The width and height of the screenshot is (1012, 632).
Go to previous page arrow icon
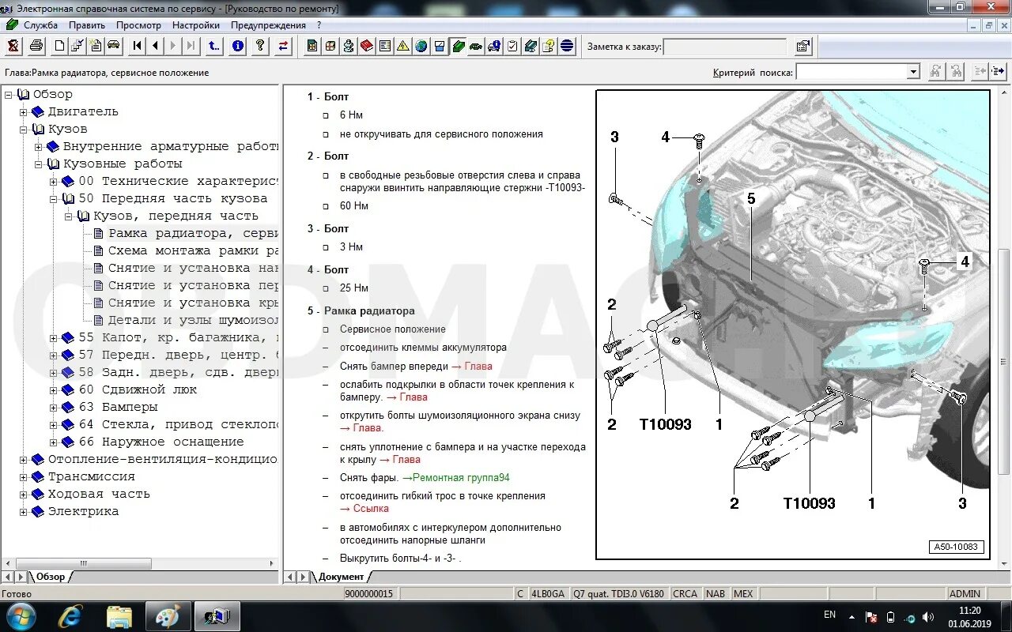[156, 46]
